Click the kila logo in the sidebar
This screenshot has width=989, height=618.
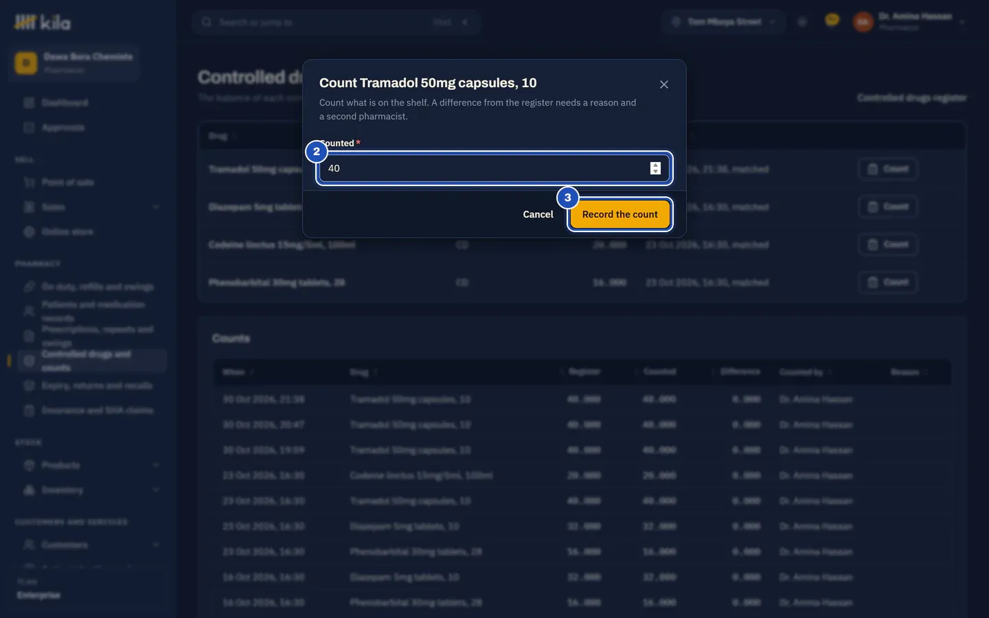tap(43, 23)
